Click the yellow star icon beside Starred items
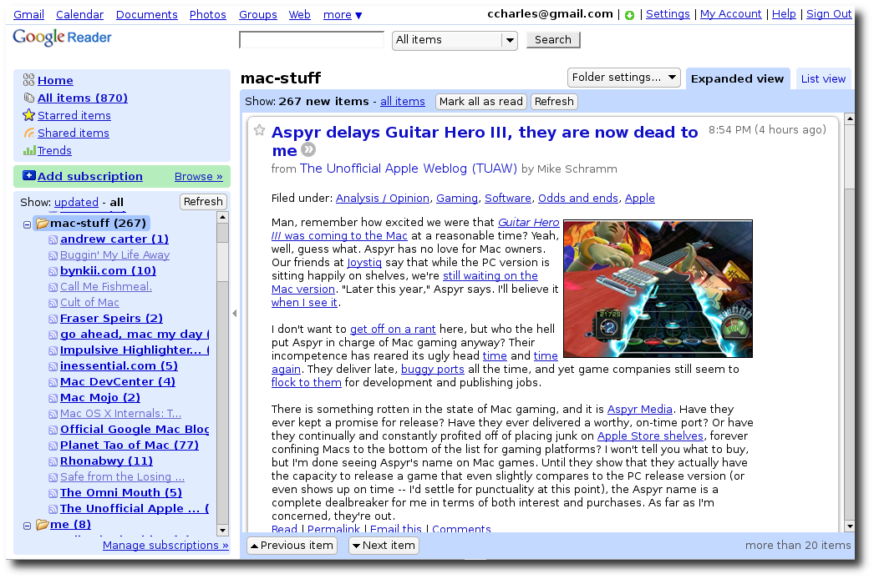Image resolution: width=874 pixels, height=579 pixels. [x=29, y=115]
